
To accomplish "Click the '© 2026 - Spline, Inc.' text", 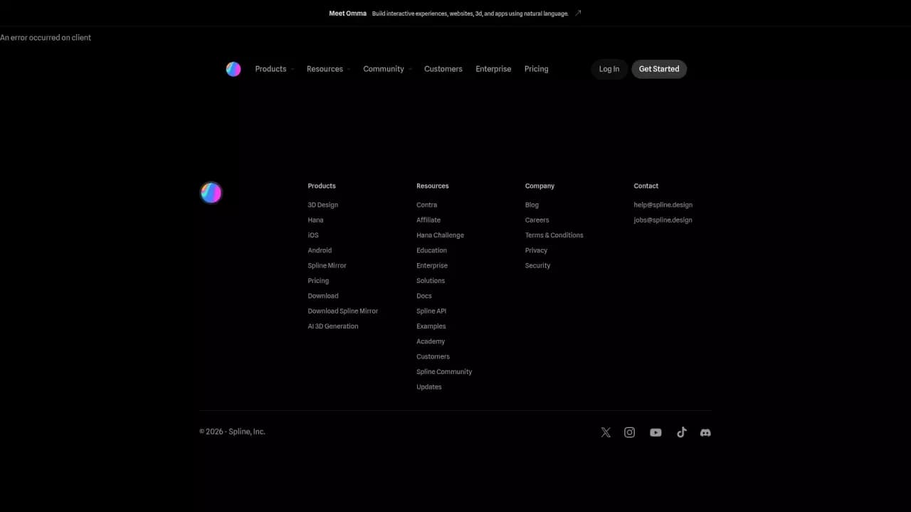I will 232,432.
